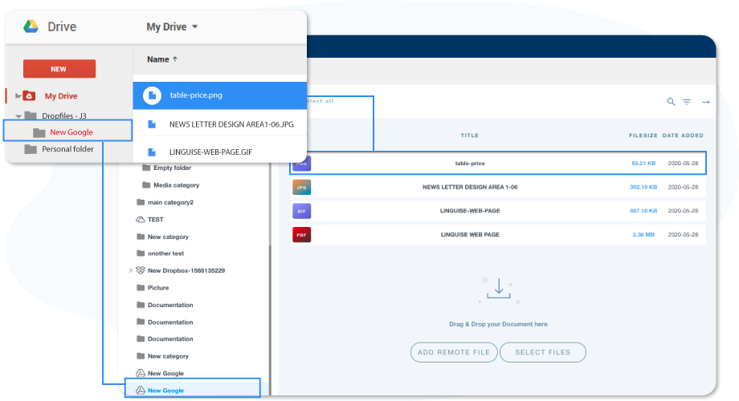The width and height of the screenshot is (739, 401).
Task: Open the Media category folder
Action: pos(176,185)
